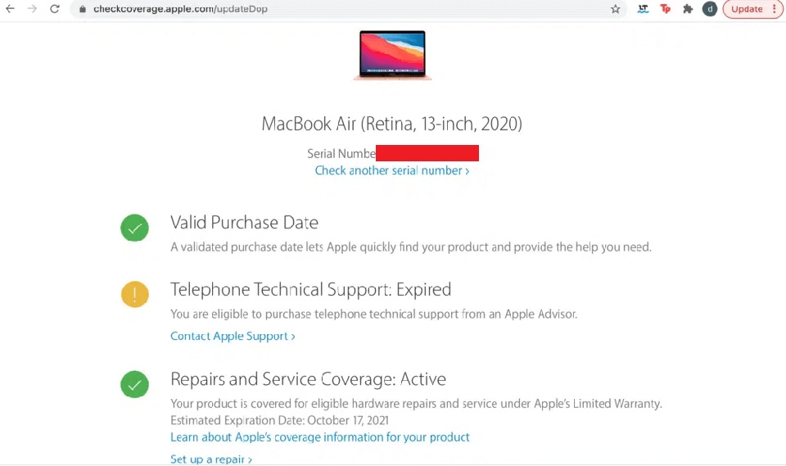Open the red Tp extension icon
Image resolution: width=786 pixels, height=466 pixels.
666,9
